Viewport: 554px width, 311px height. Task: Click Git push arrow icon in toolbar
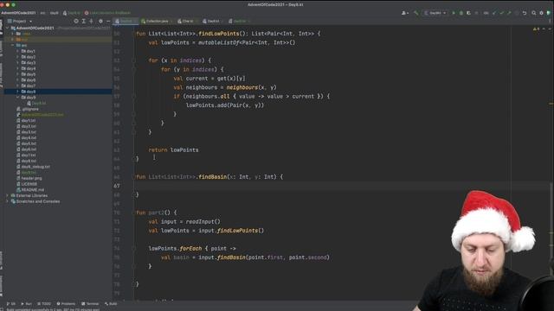pyautogui.click(x=509, y=13)
